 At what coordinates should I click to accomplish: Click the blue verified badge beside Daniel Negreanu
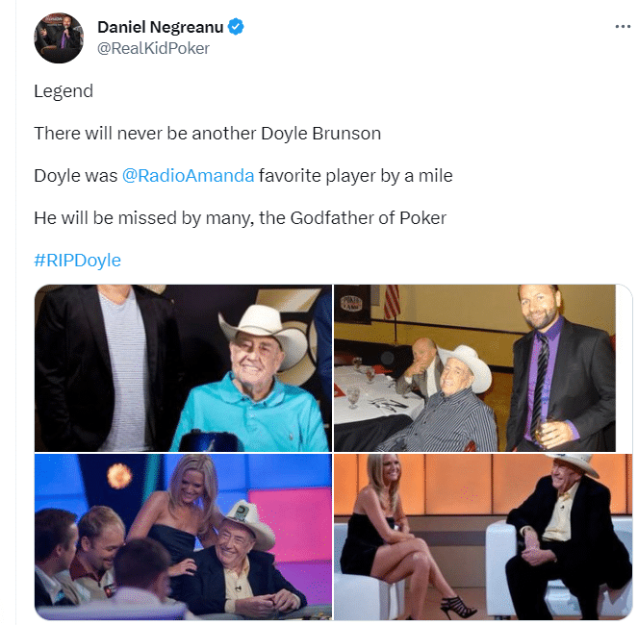(236, 27)
